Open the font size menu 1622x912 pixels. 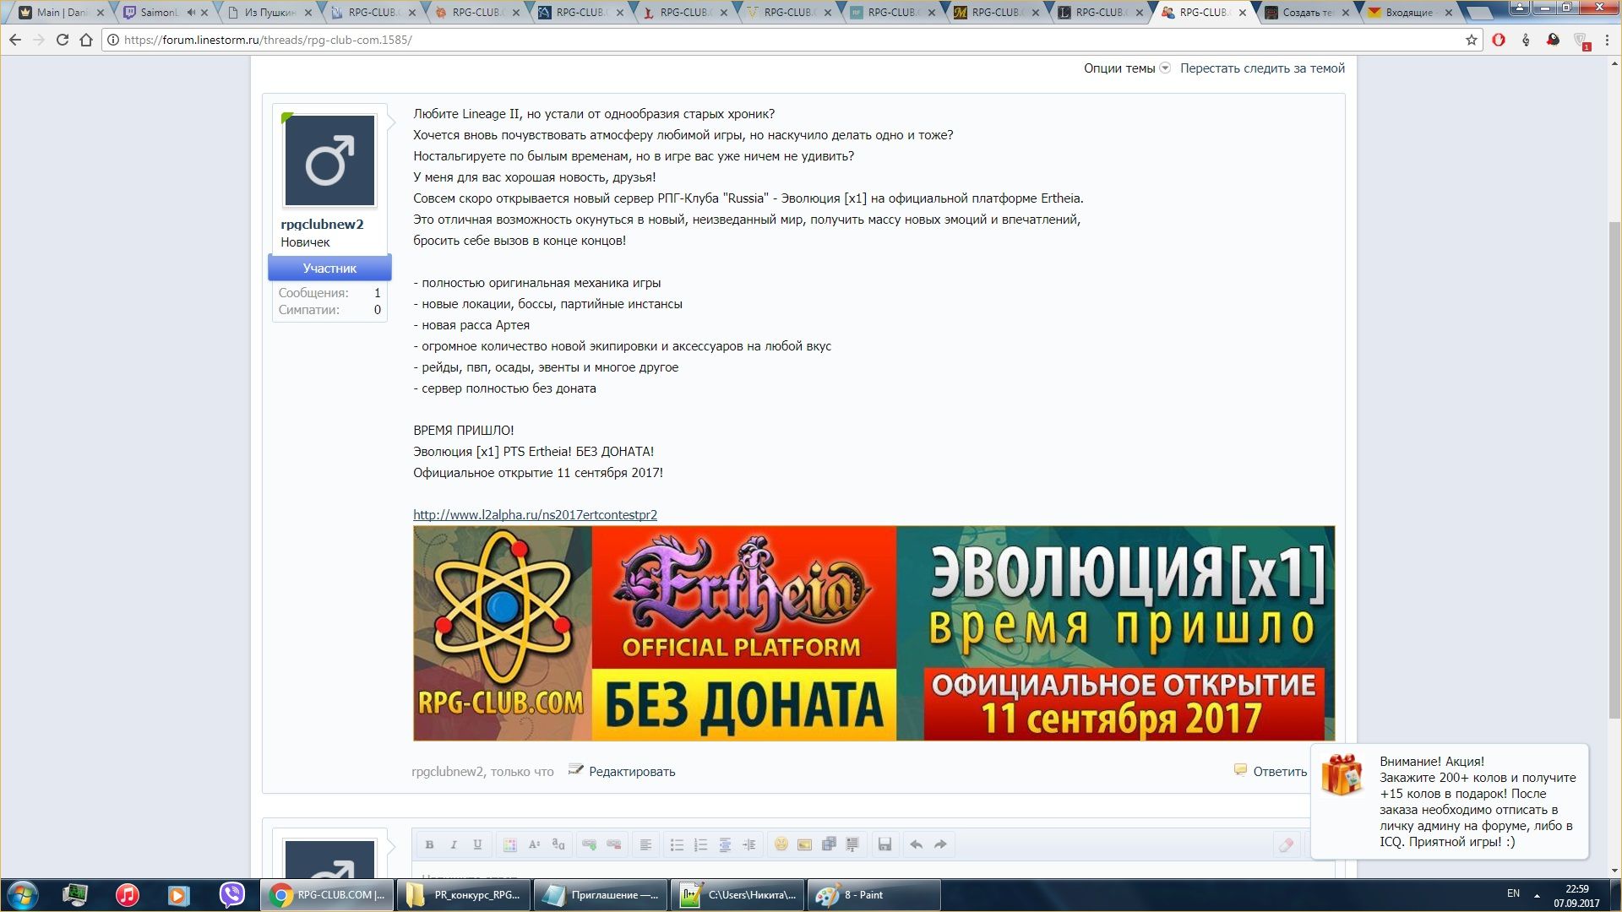point(534,844)
